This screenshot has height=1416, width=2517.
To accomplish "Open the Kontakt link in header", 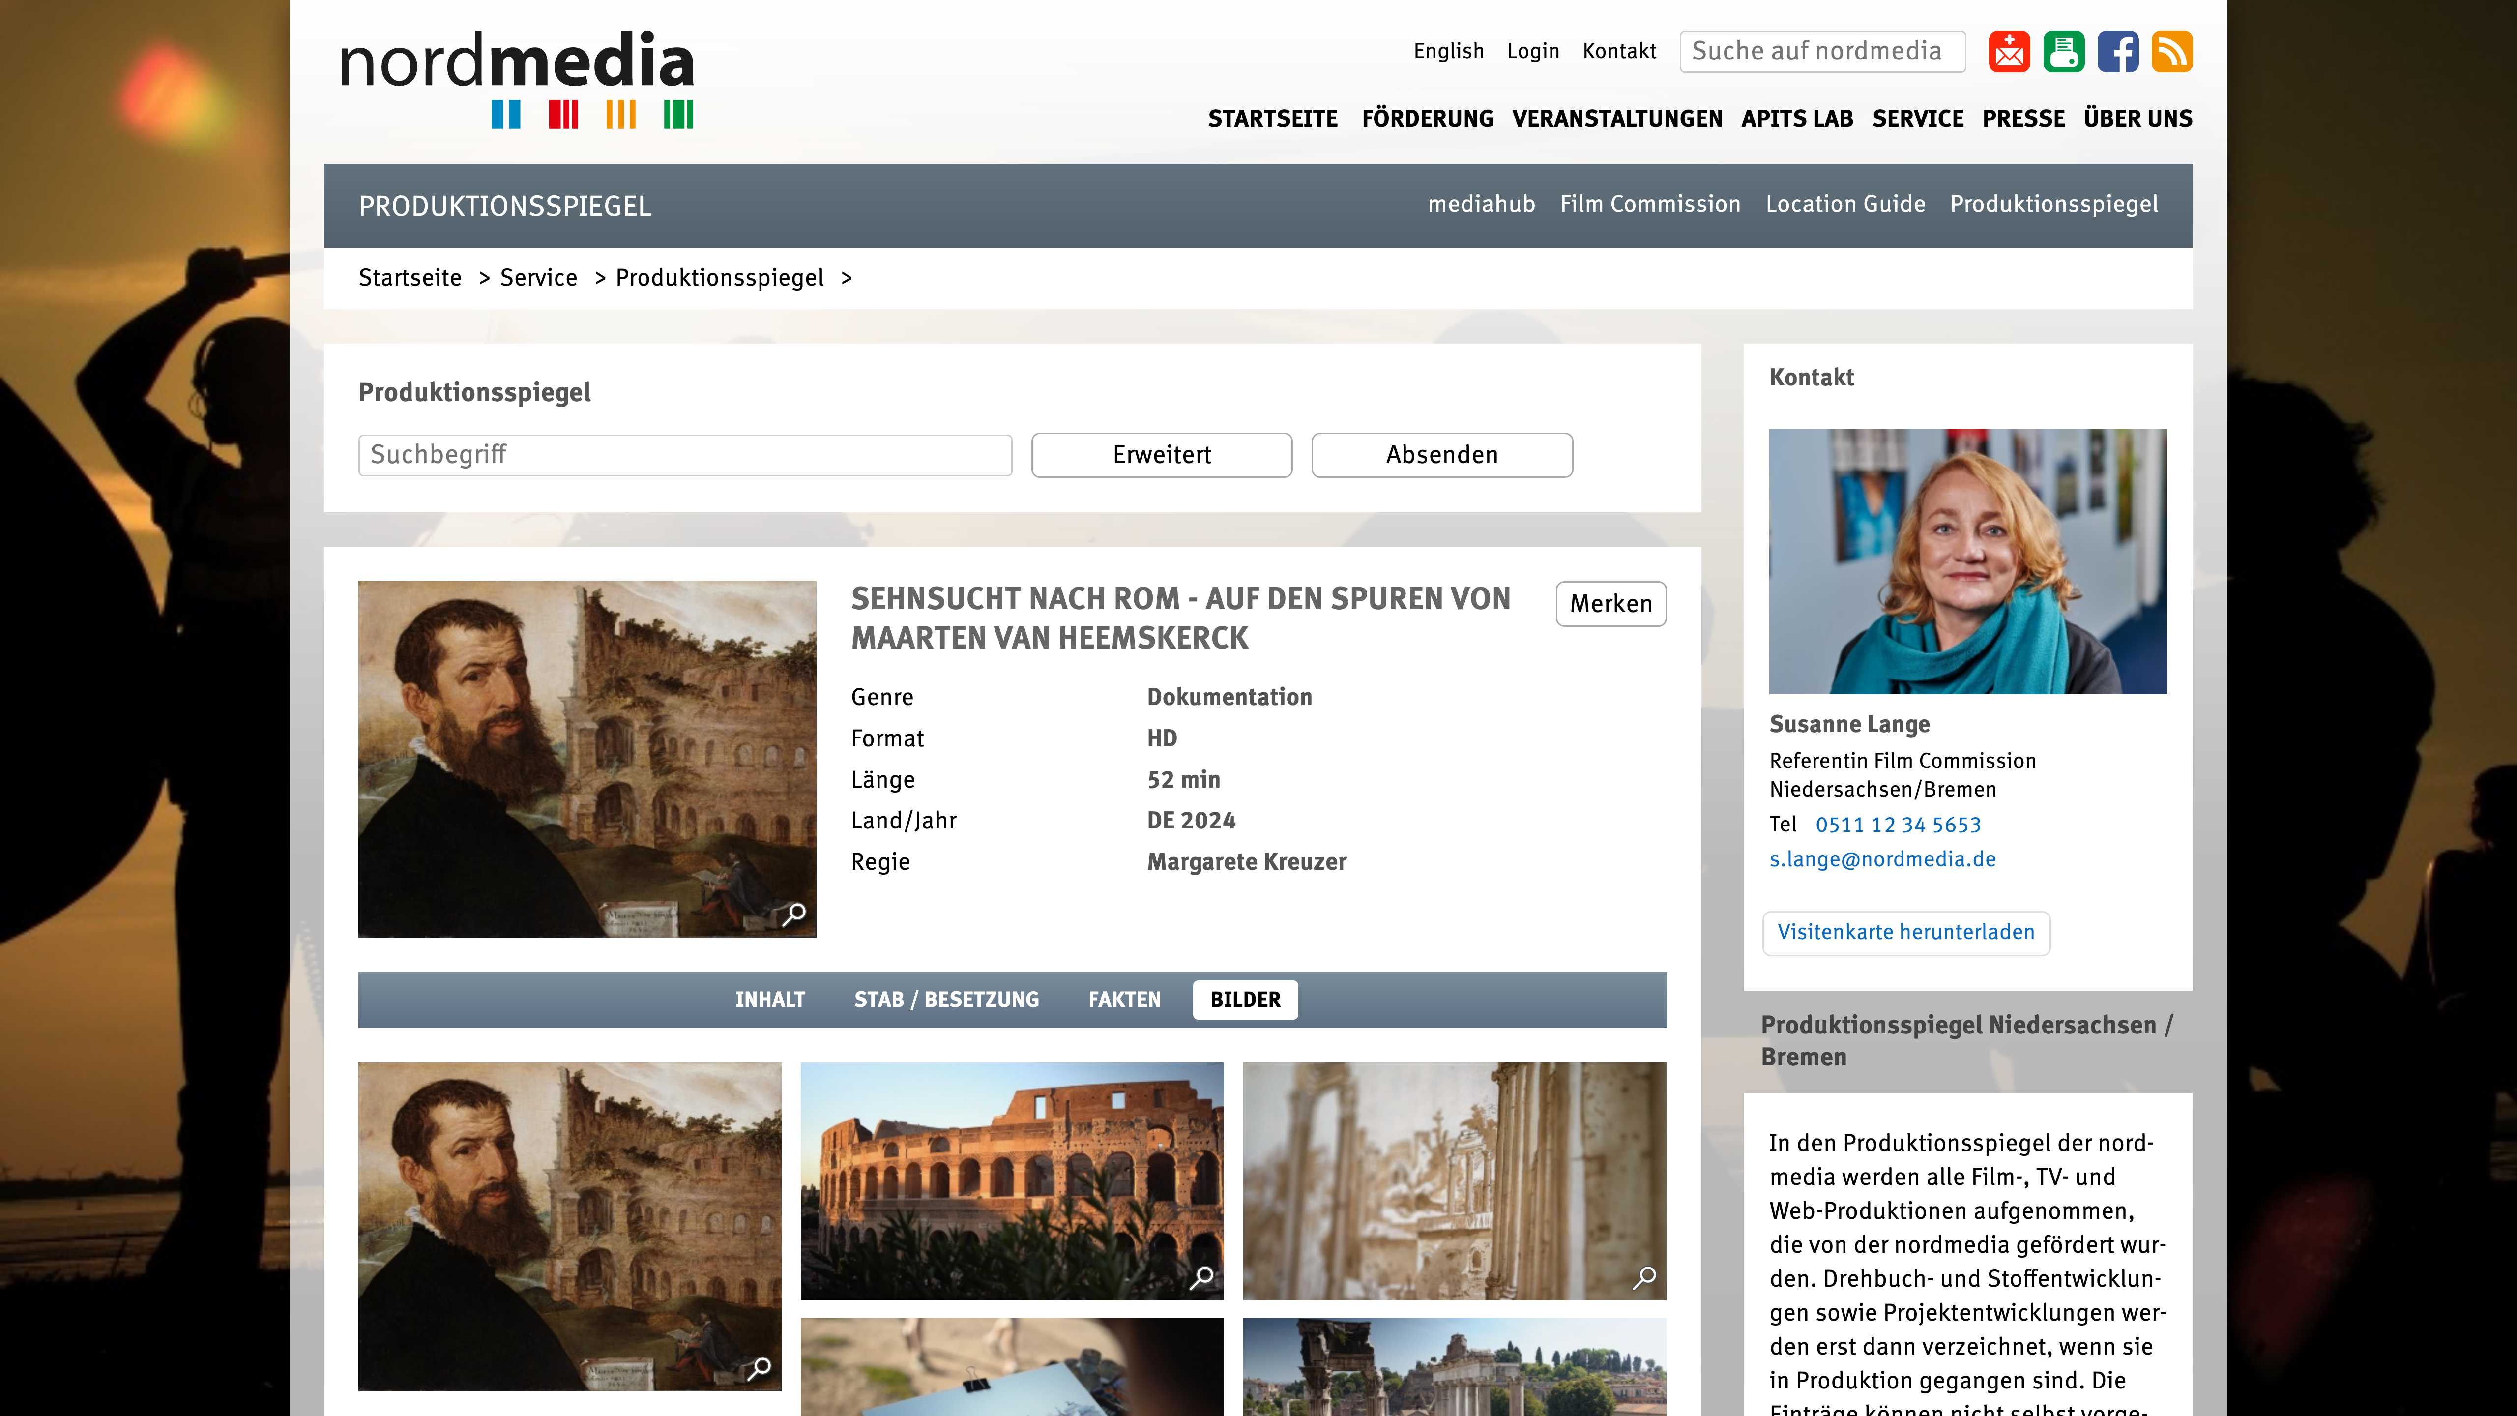I will coord(1619,51).
